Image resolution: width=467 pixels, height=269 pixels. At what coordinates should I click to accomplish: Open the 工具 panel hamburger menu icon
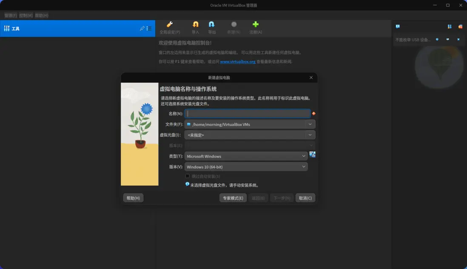148,29
